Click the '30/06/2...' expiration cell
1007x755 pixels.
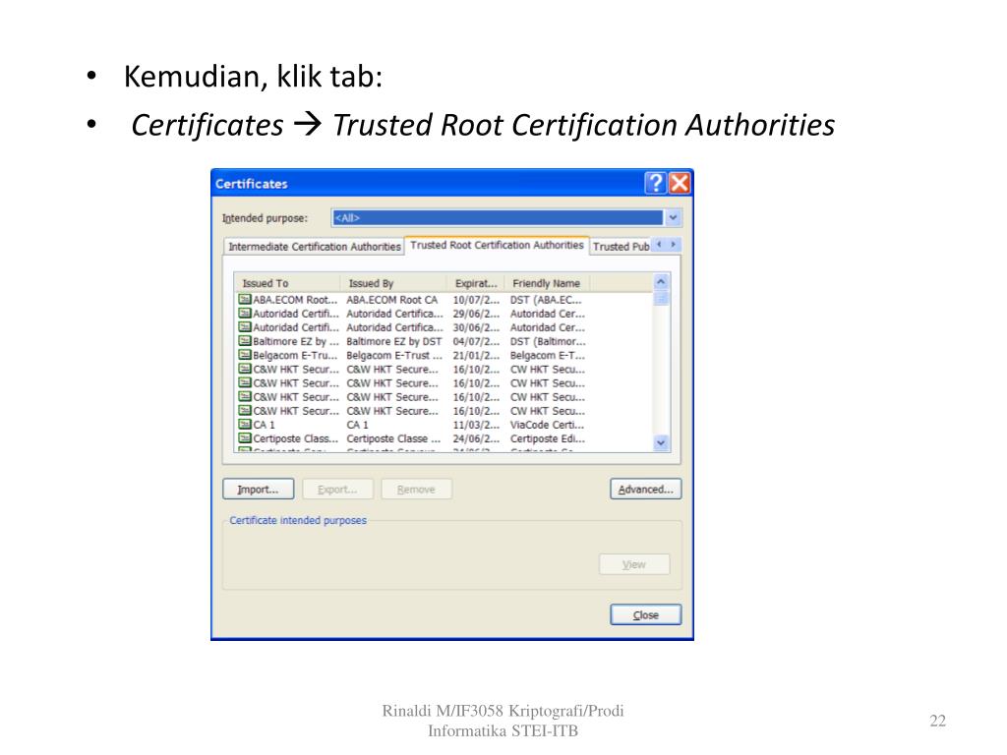[476, 327]
